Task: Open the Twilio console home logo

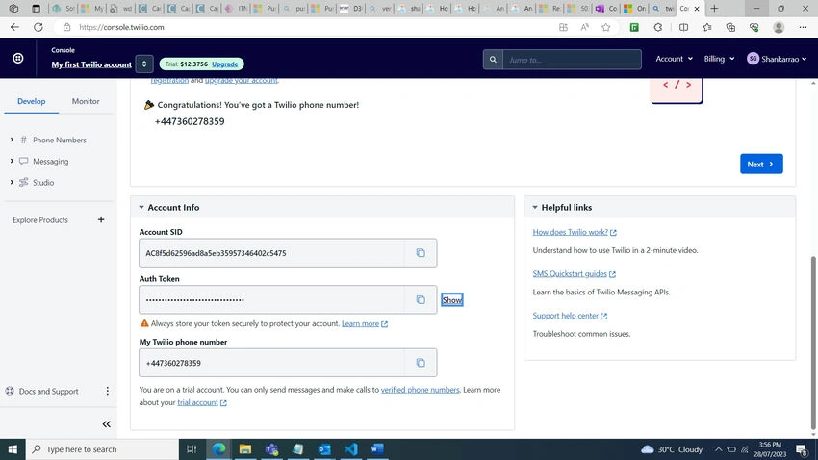Action: point(18,59)
